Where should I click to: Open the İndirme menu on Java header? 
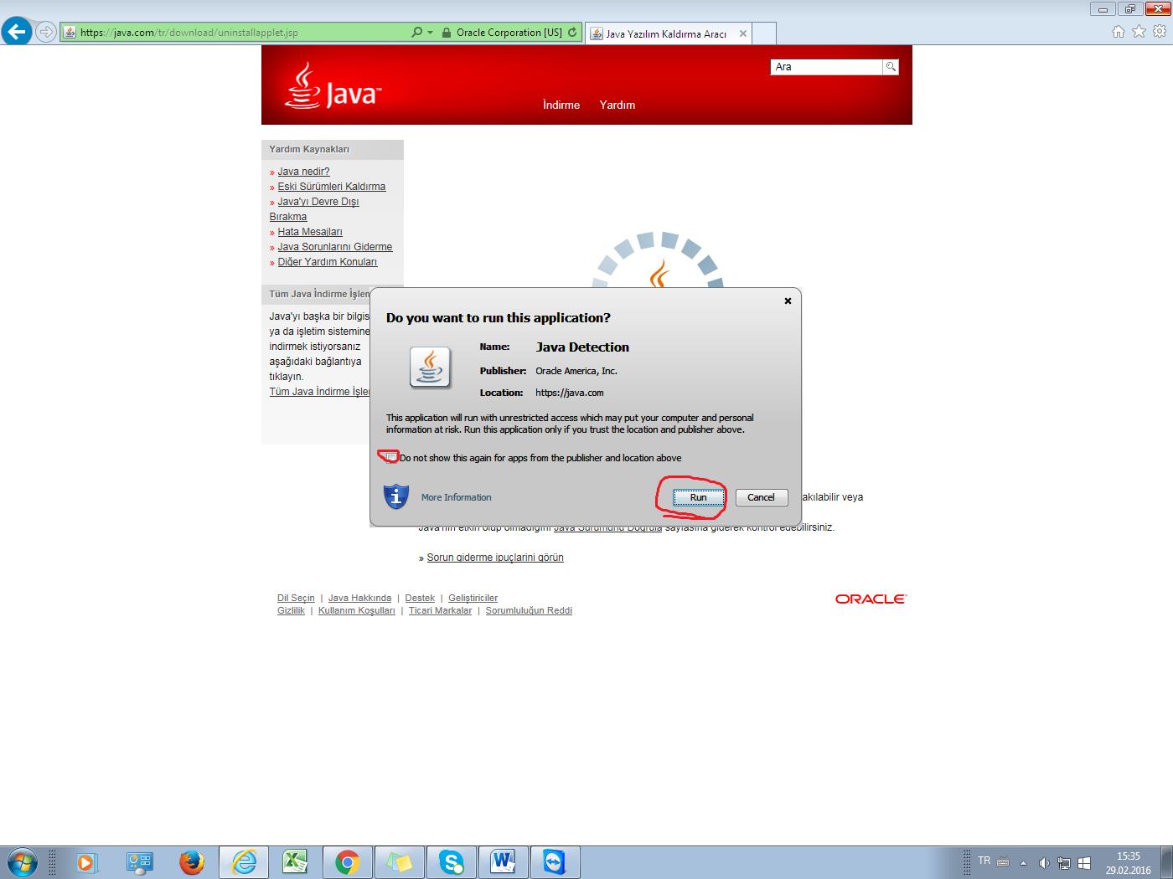point(561,105)
